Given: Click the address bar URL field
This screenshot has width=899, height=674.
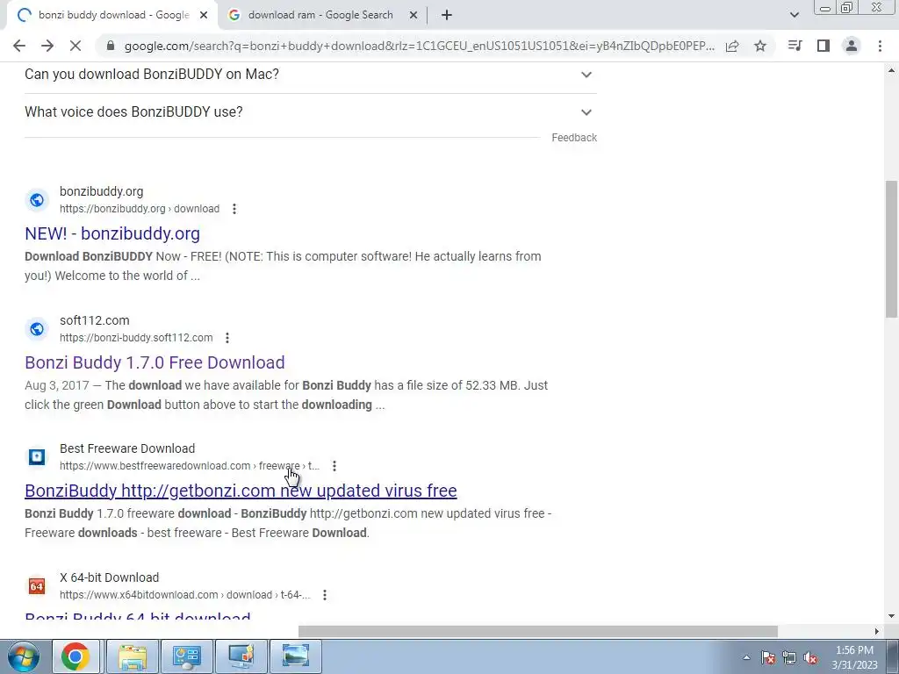Looking at the screenshot, I should (x=420, y=46).
